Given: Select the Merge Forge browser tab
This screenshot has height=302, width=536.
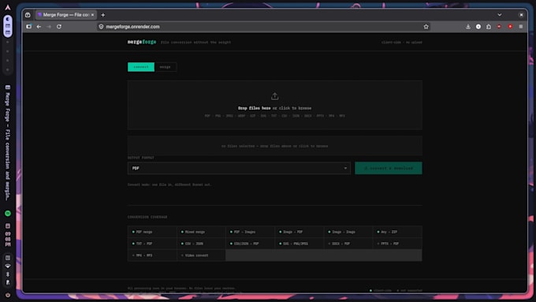Looking at the screenshot, I should (65, 15).
